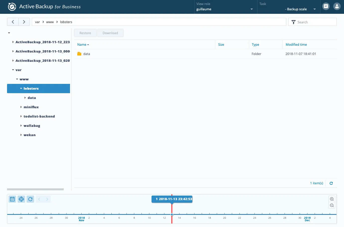The height and width of the screenshot is (227, 344).
Task: Select the todolist-backend folder in tree
Action: click(39, 116)
